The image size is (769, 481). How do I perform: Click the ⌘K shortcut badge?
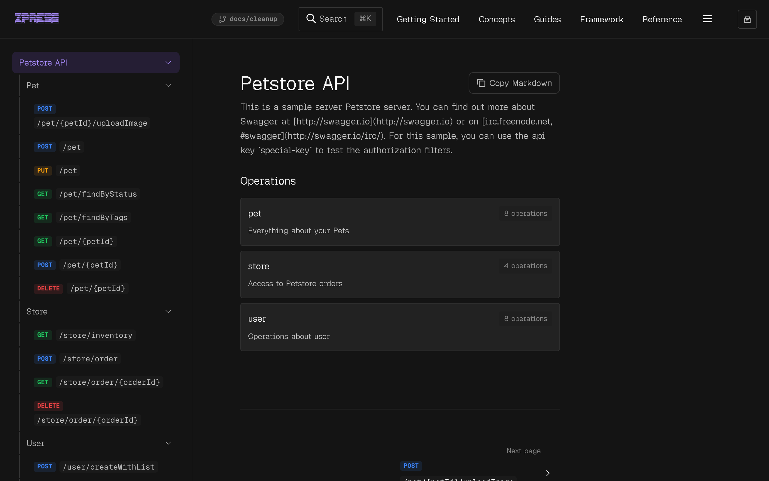pos(365,19)
